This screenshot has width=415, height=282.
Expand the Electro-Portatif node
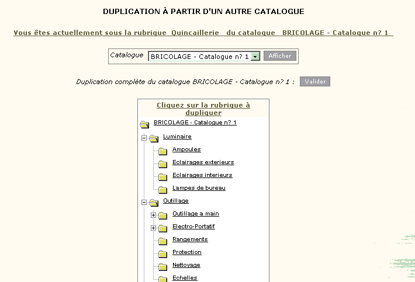(153, 228)
